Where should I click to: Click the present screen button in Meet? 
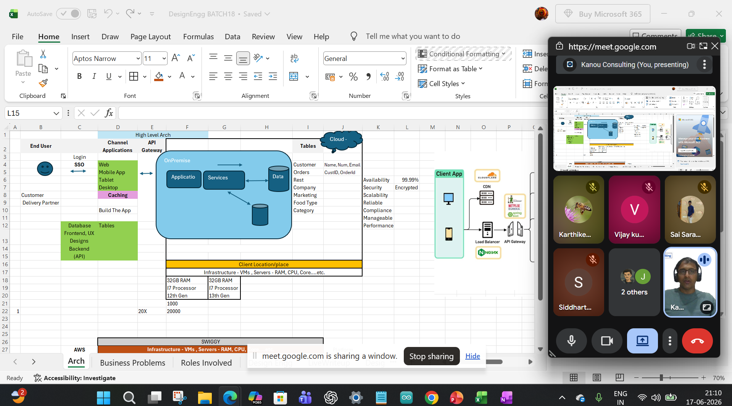(x=642, y=340)
